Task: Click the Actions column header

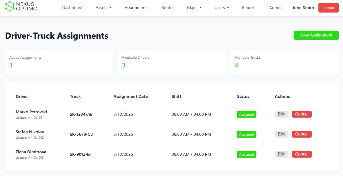Action: pos(282,97)
